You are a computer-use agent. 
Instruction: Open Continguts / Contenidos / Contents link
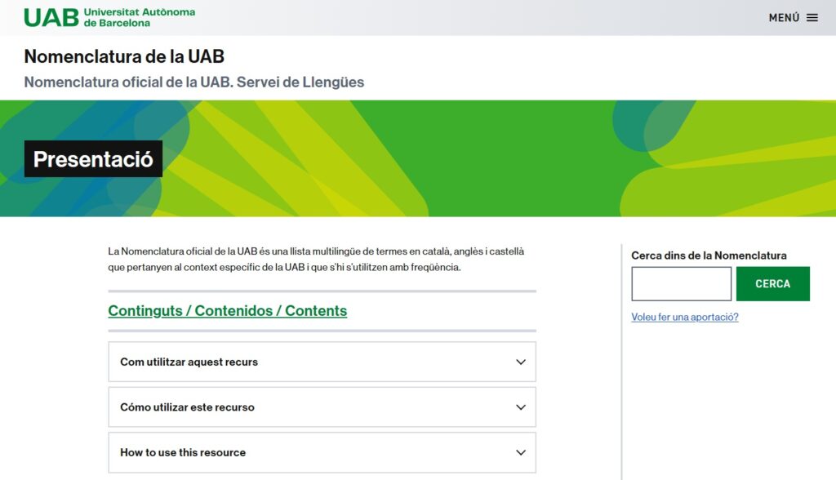tap(228, 310)
